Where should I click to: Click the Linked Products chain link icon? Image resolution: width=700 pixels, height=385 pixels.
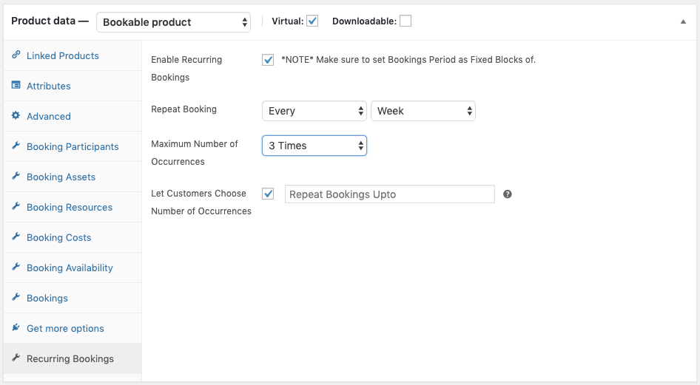16,55
